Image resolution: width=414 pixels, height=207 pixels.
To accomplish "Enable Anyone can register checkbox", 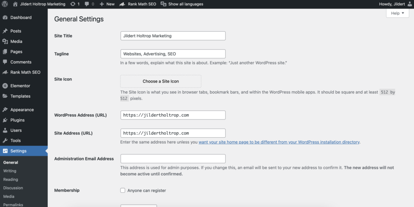I will click(x=123, y=190).
